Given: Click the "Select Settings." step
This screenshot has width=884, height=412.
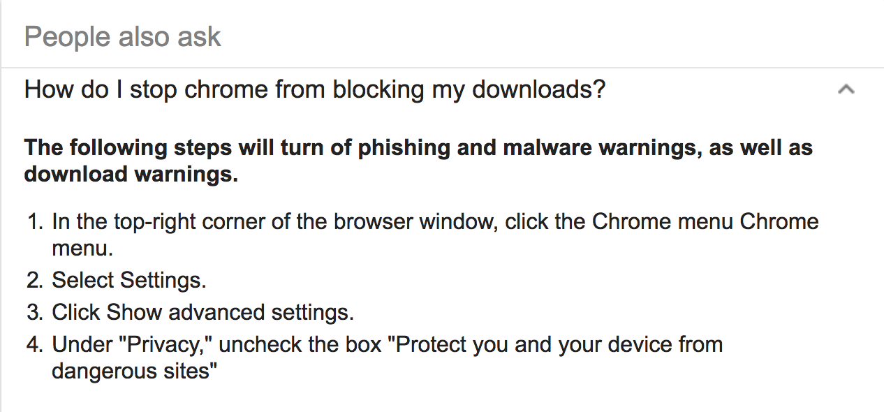Looking at the screenshot, I should (129, 280).
